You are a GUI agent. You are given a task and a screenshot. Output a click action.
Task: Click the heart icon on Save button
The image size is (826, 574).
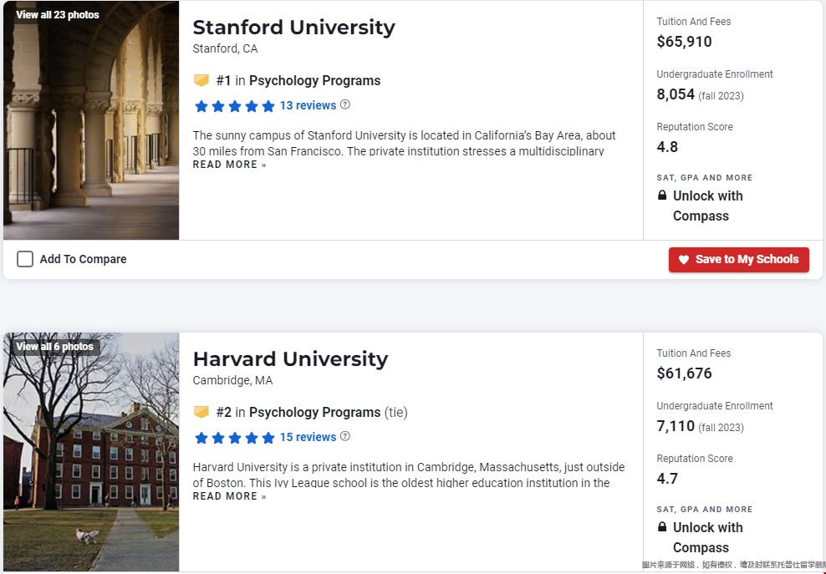[684, 260]
